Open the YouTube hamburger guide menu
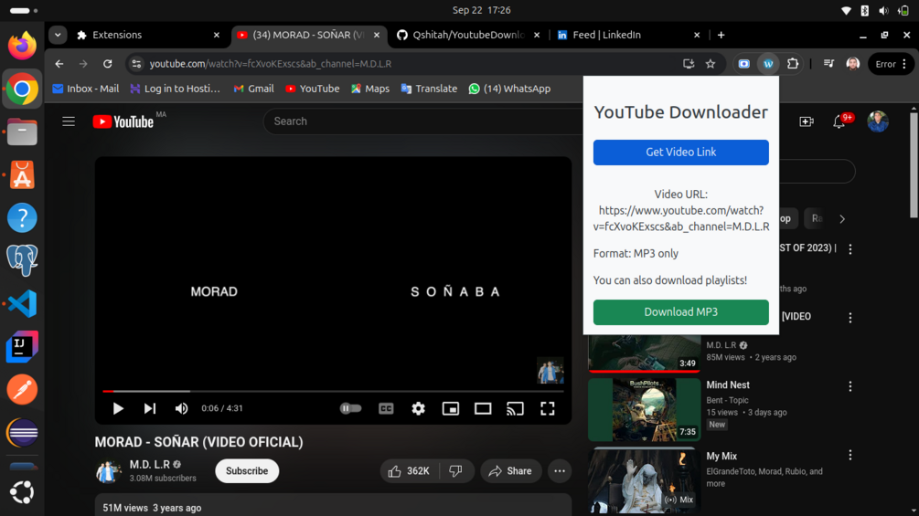The width and height of the screenshot is (919, 516). tap(69, 121)
